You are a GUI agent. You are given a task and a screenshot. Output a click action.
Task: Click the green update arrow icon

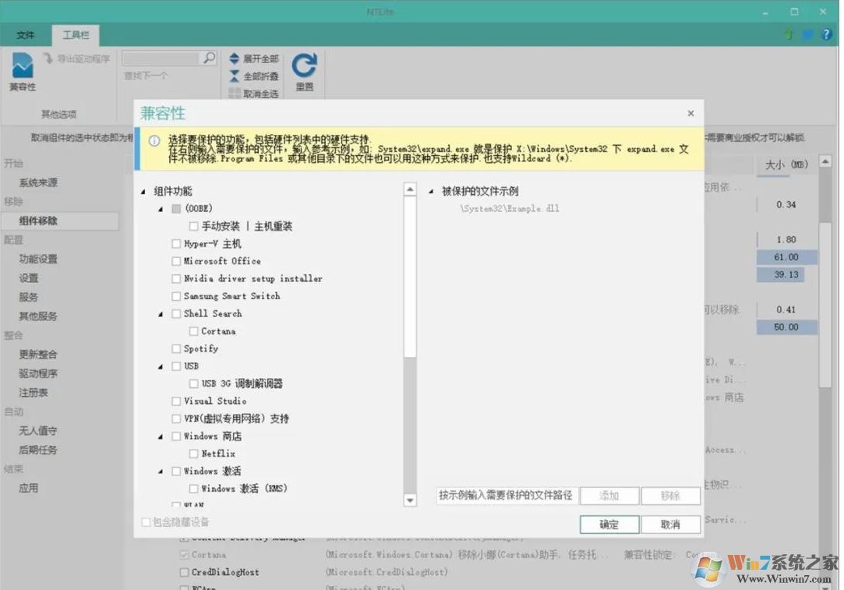789,35
